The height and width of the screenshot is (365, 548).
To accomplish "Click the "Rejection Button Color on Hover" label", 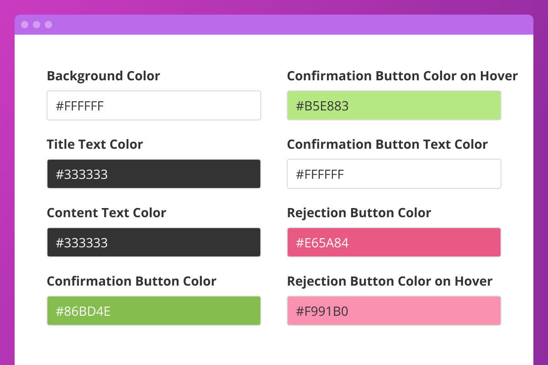I will [x=390, y=281].
